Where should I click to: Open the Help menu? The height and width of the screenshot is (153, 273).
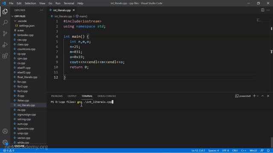pyautogui.click(x=80, y=3)
